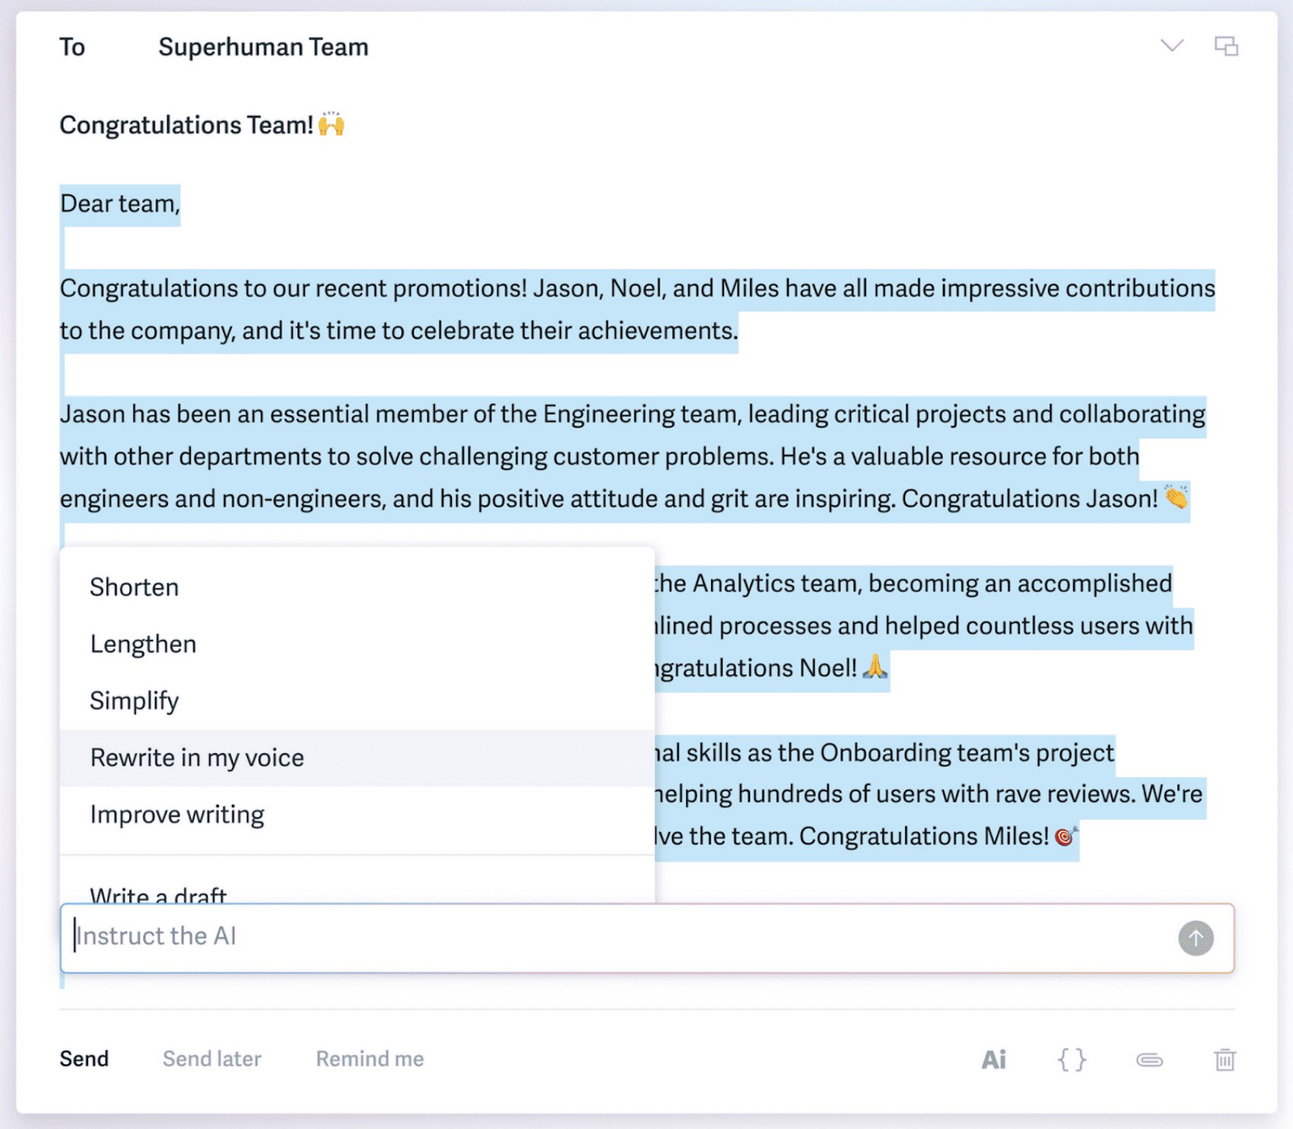Select Write a draft

tap(158, 892)
